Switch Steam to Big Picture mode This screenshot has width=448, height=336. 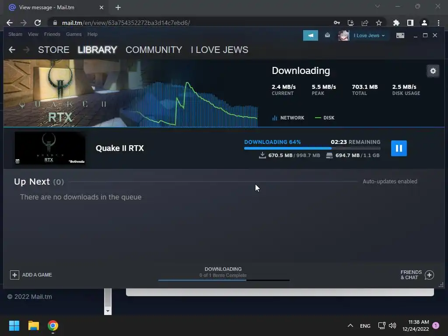400,35
